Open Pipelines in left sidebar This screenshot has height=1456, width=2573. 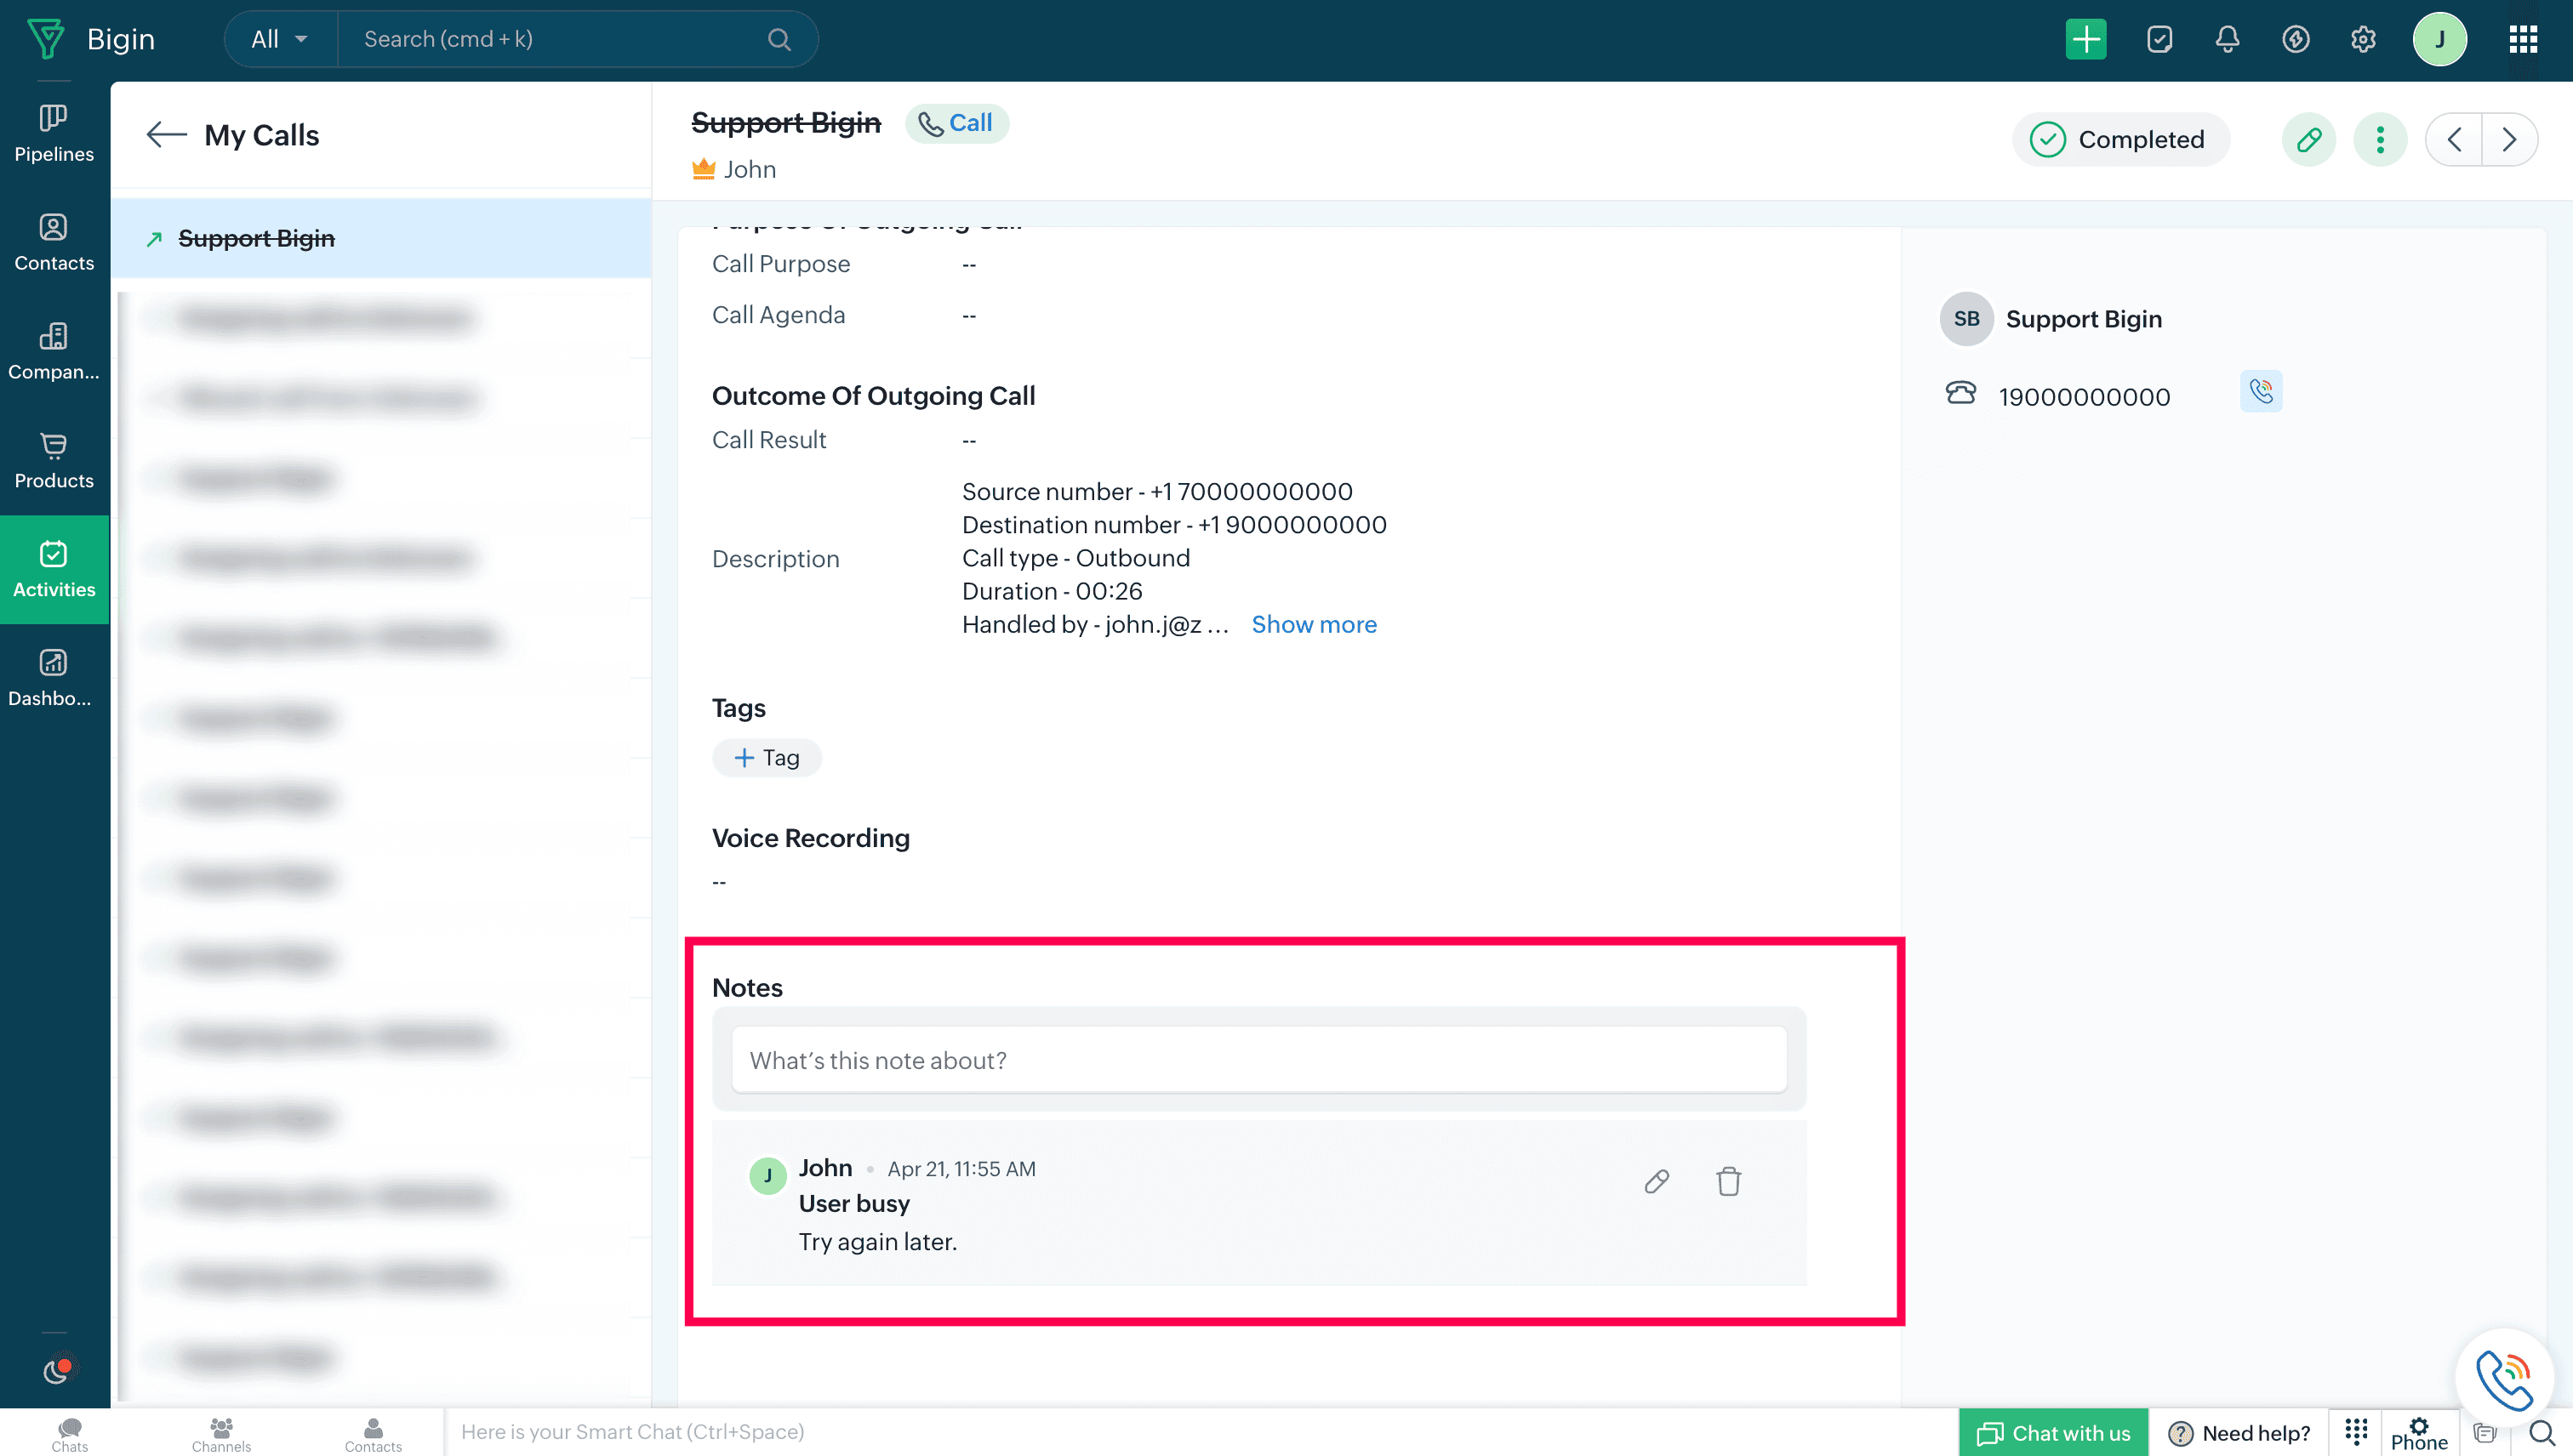tap(54, 134)
